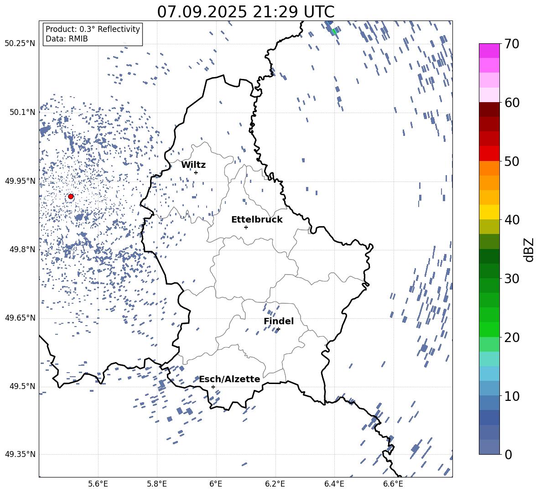
Task: Click the turquoise swatch between 10 and 20
Action: click(x=489, y=359)
